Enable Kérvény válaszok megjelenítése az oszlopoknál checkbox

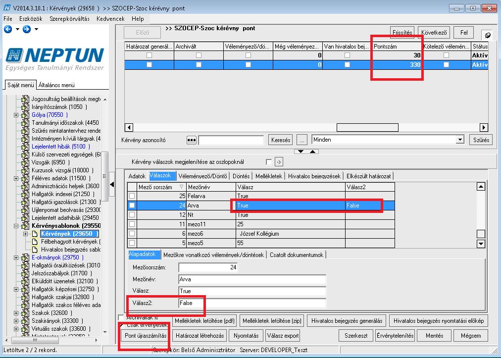click(x=269, y=162)
